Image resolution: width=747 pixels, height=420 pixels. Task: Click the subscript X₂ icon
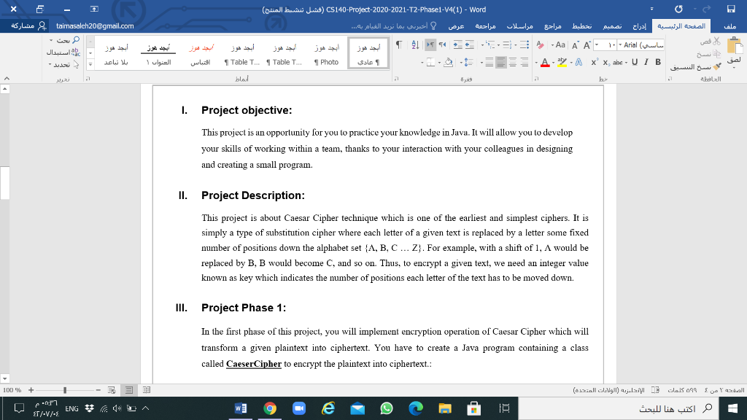(606, 62)
